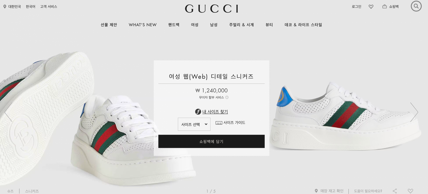Click the 내 사이즈 찾기 link
The image size is (428, 194).
click(x=215, y=112)
